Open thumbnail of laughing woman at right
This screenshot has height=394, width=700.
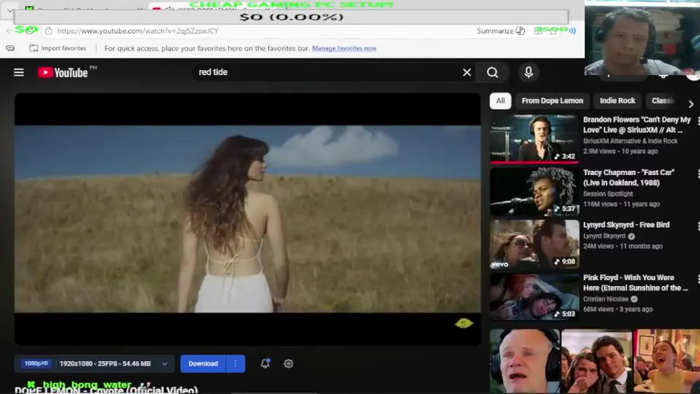(x=667, y=361)
